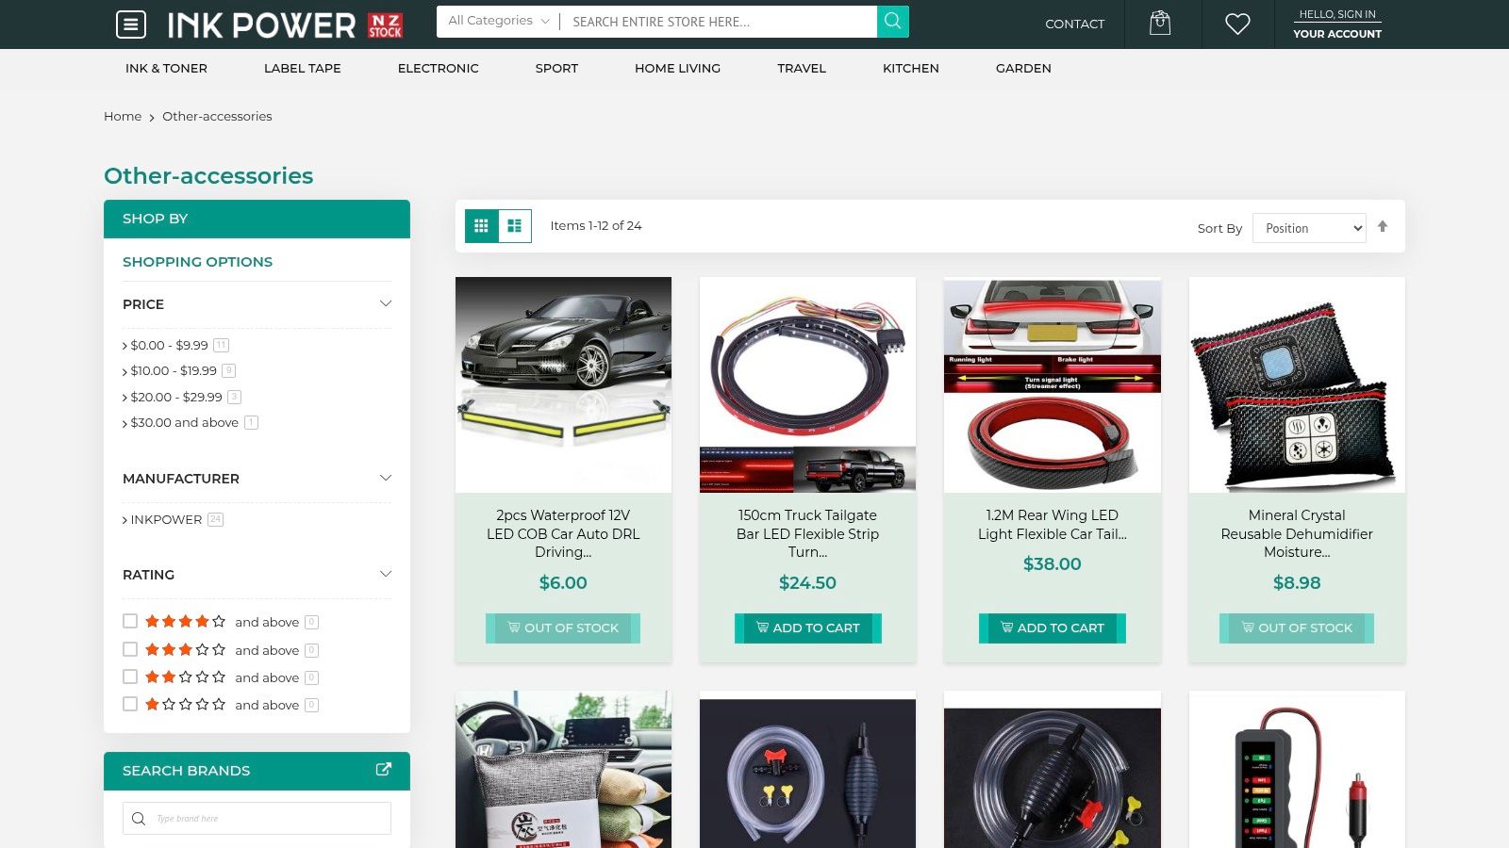Open 2pcs Waterproof 12V LED COB title
The height and width of the screenshot is (848, 1509).
[563, 533]
